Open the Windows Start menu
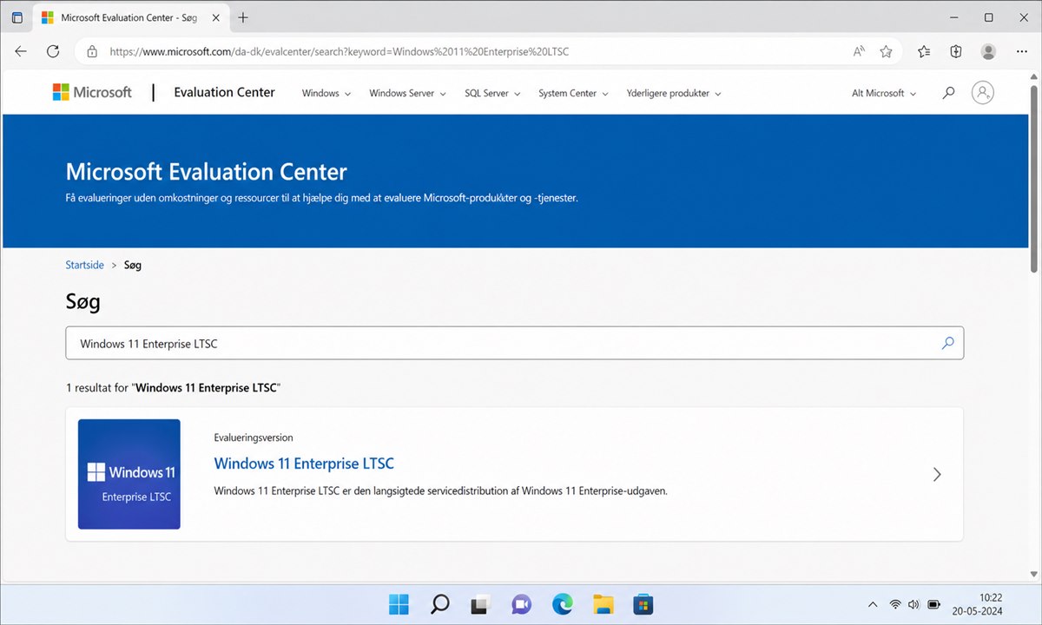This screenshot has height=625, width=1042. point(399,604)
